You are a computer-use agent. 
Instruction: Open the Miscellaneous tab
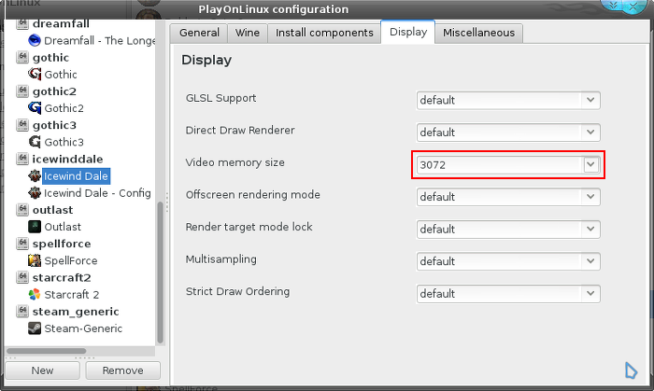[x=478, y=33]
